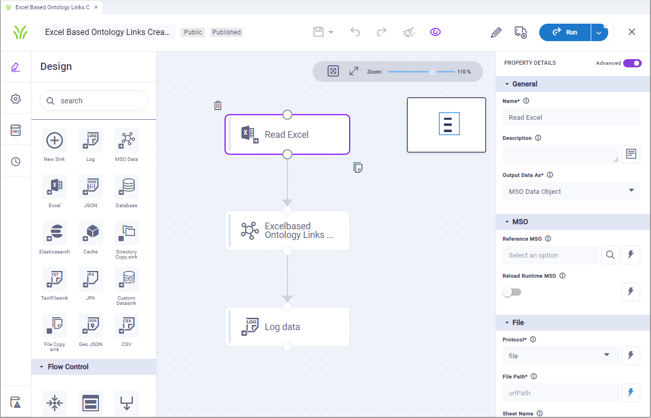
Task: Click the trash delete icon above Read Excel
Action: coord(218,105)
